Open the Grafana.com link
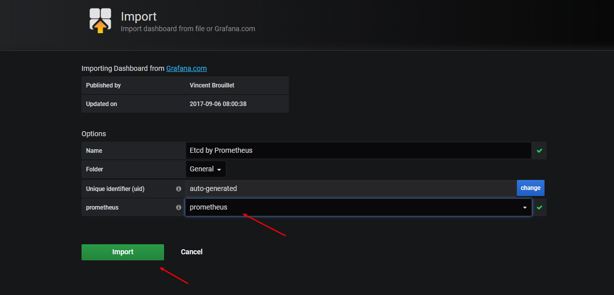The width and height of the screenshot is (614, 295). click(x=186, y=68)
